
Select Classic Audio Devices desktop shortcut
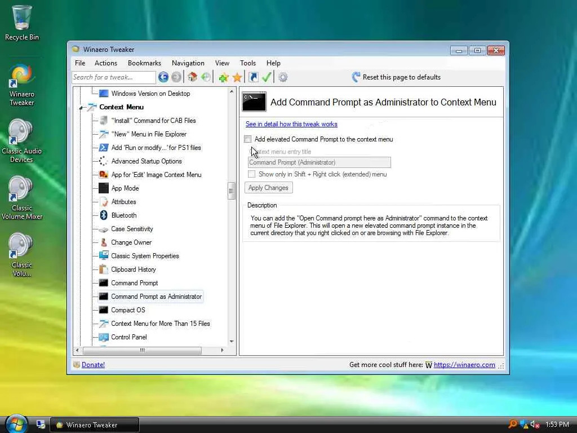pyautogui.click(x=21, y=142)
